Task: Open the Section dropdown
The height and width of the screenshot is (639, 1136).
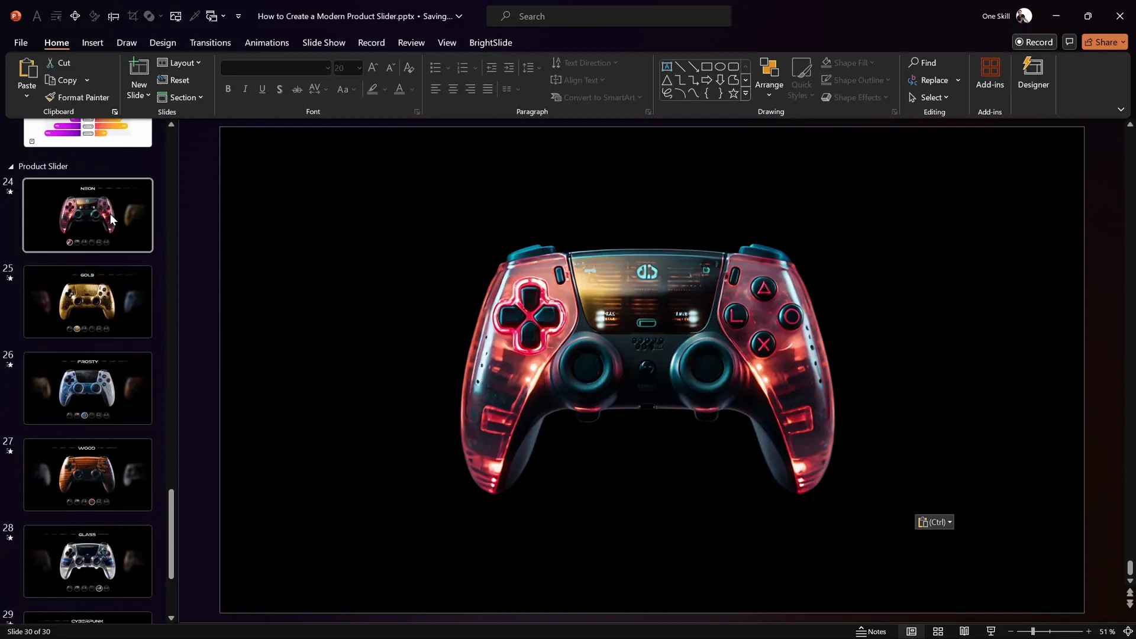Action: pyautogui.click(x=180, y=97)
